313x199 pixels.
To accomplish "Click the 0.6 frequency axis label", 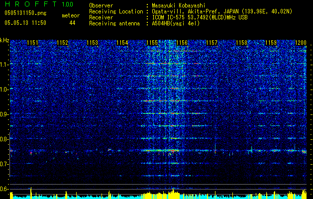I will coord(4,189).
